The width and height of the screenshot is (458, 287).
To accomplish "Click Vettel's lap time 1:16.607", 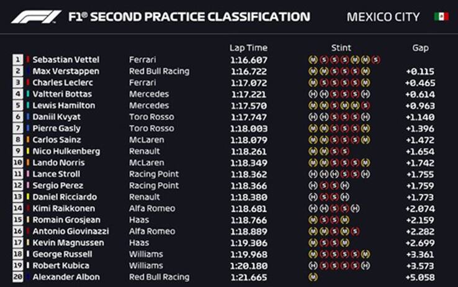I will pyautogui.click(x=248, y=60).
